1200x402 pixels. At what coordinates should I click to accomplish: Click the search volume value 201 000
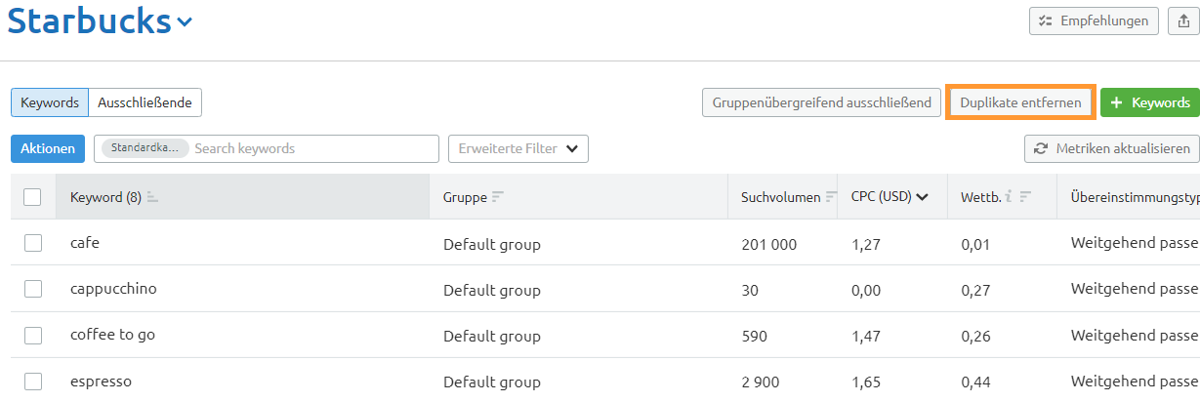pyautogui.click(x=769, y=244)
